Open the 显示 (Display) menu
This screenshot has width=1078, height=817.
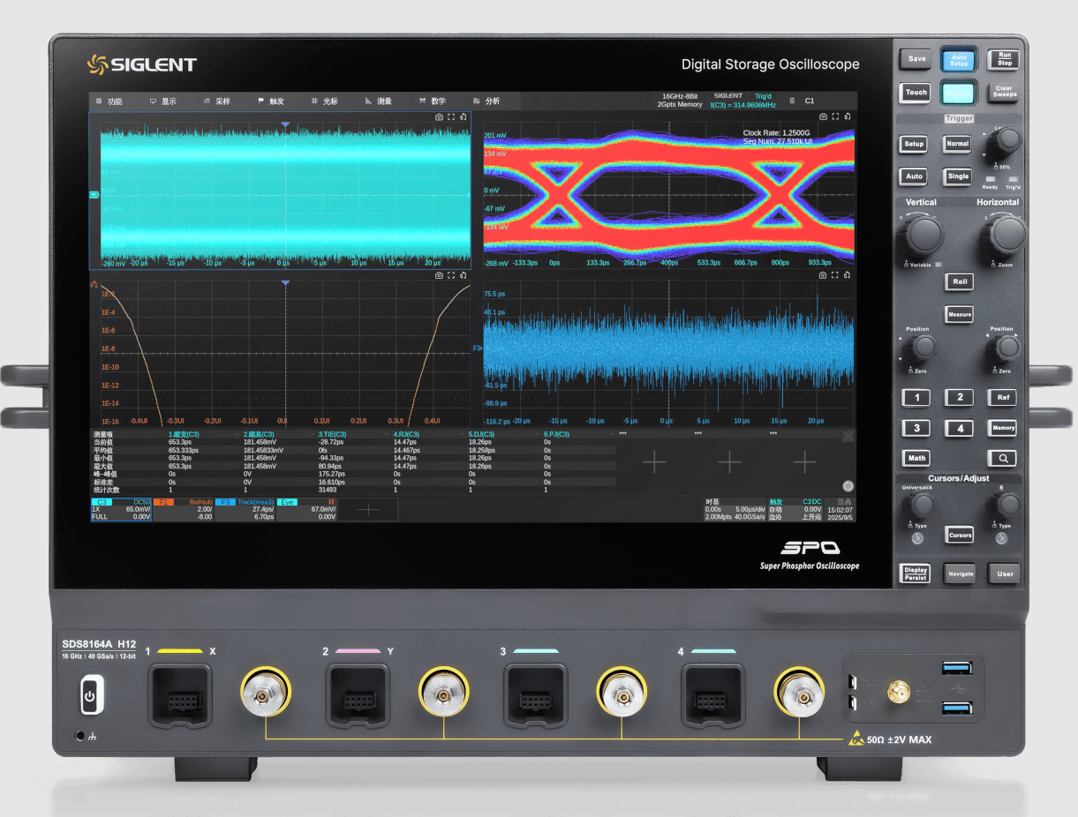click(x=163, y=101)
